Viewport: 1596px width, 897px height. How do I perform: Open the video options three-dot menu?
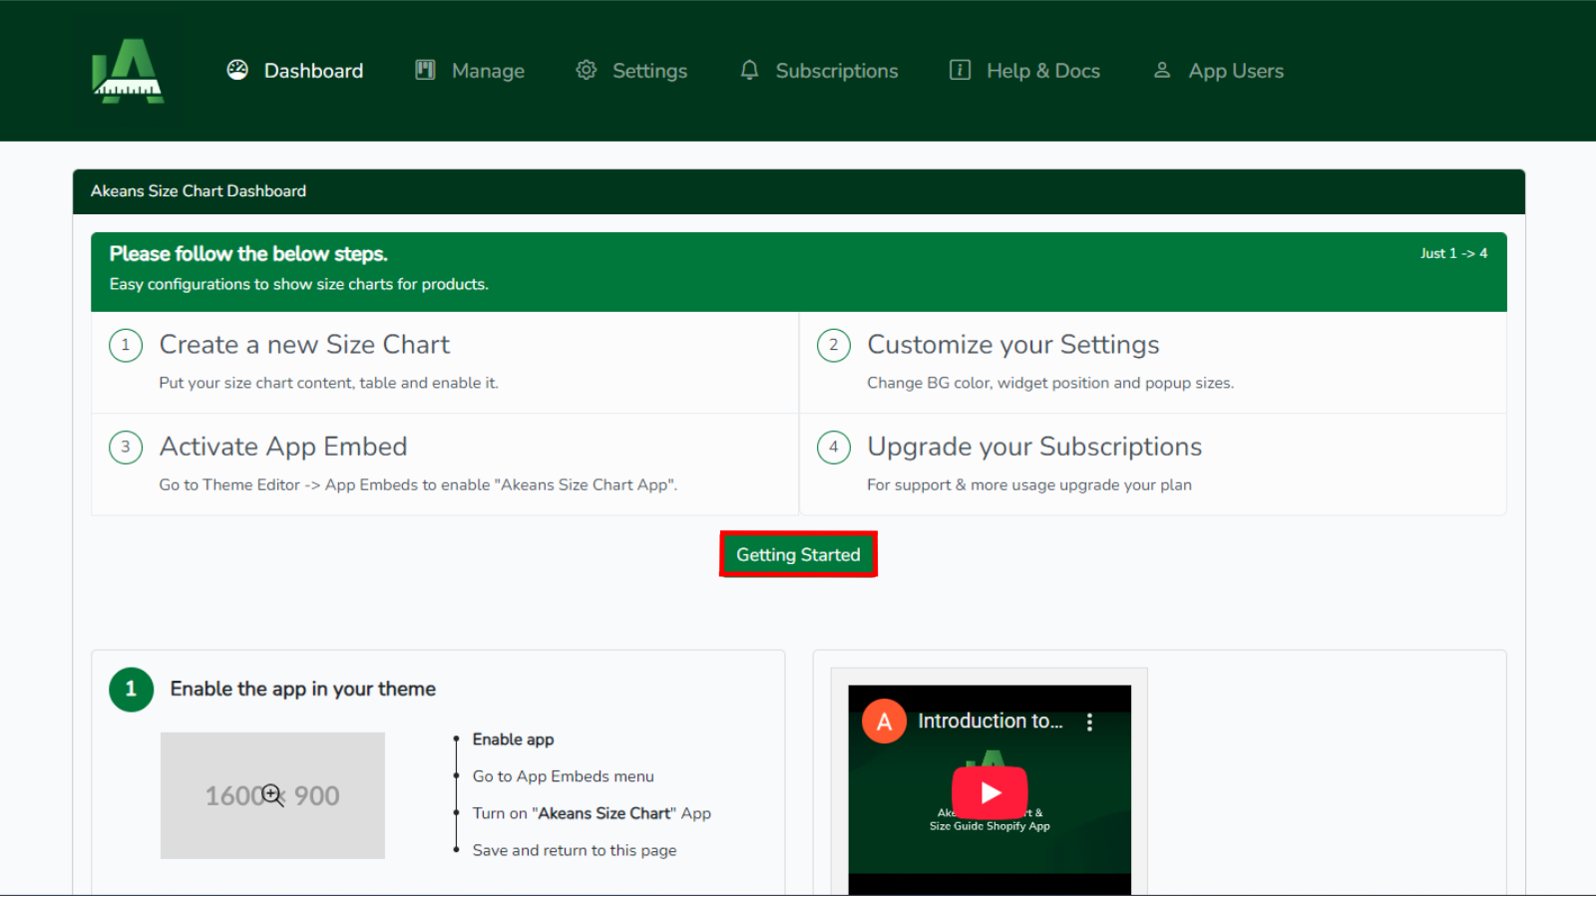[1089, 722]
